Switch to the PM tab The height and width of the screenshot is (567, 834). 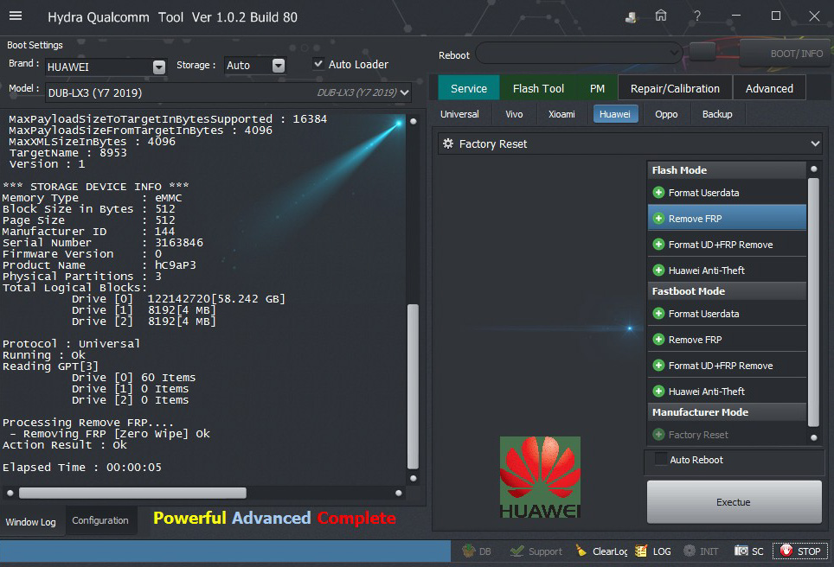(597, 88)
